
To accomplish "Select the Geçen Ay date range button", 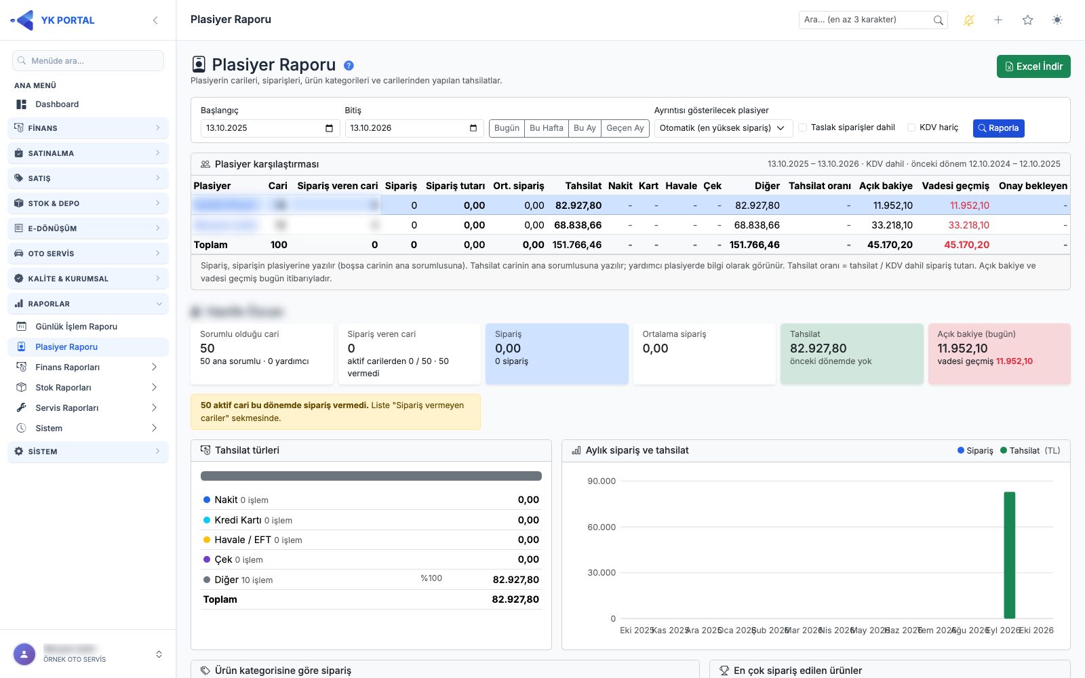I will (625, 128).
